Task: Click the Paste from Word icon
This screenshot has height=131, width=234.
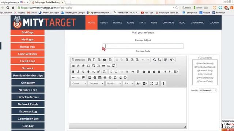Action: pyautogui.click(x=137, y=60)
